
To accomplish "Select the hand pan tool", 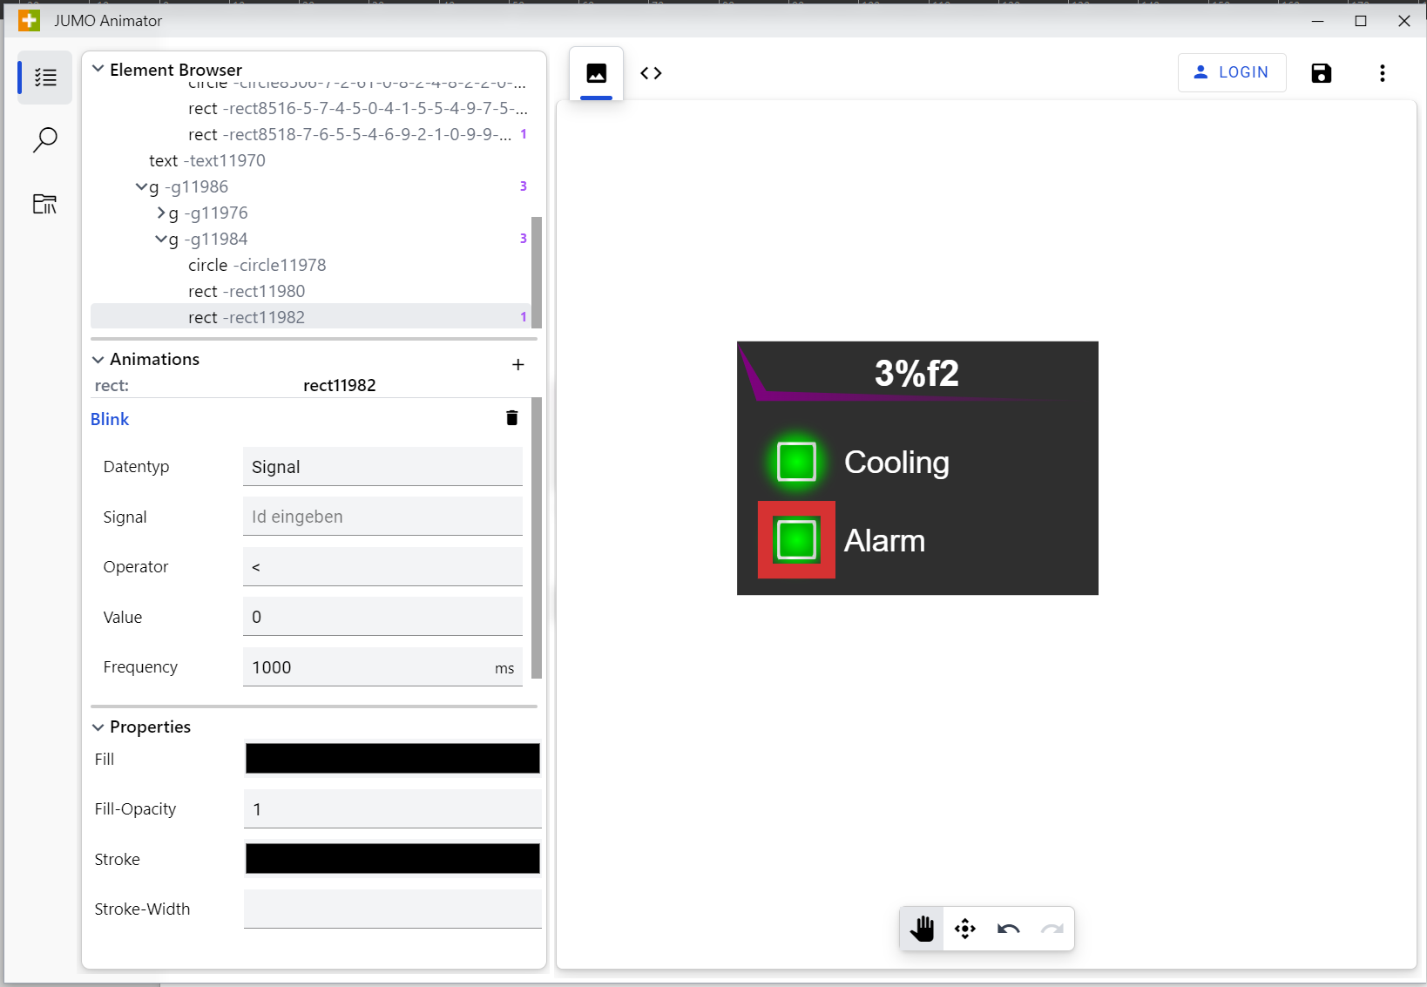I will point(922,929).
